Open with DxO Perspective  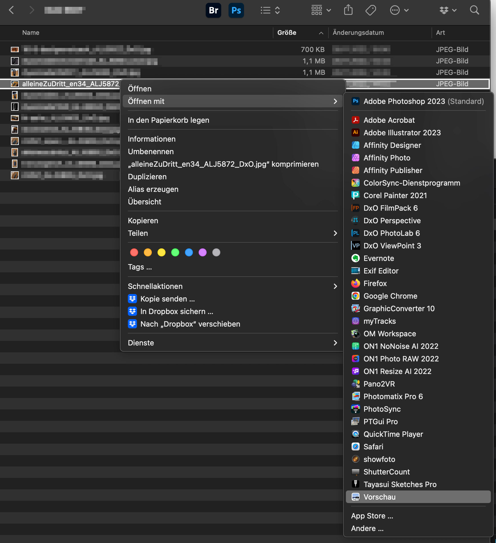tap(418, 221)
